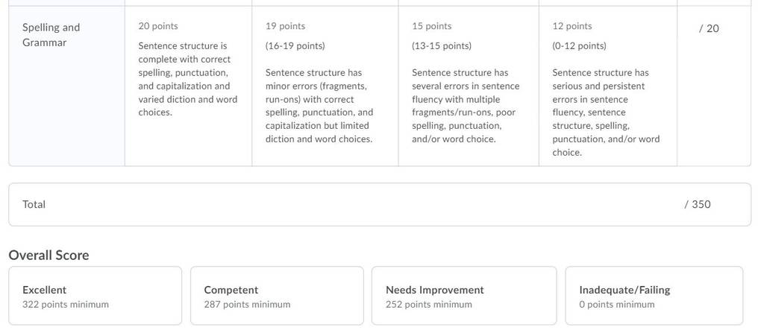
Task: Select the Competent overall score card
Action: pos(277,296)
